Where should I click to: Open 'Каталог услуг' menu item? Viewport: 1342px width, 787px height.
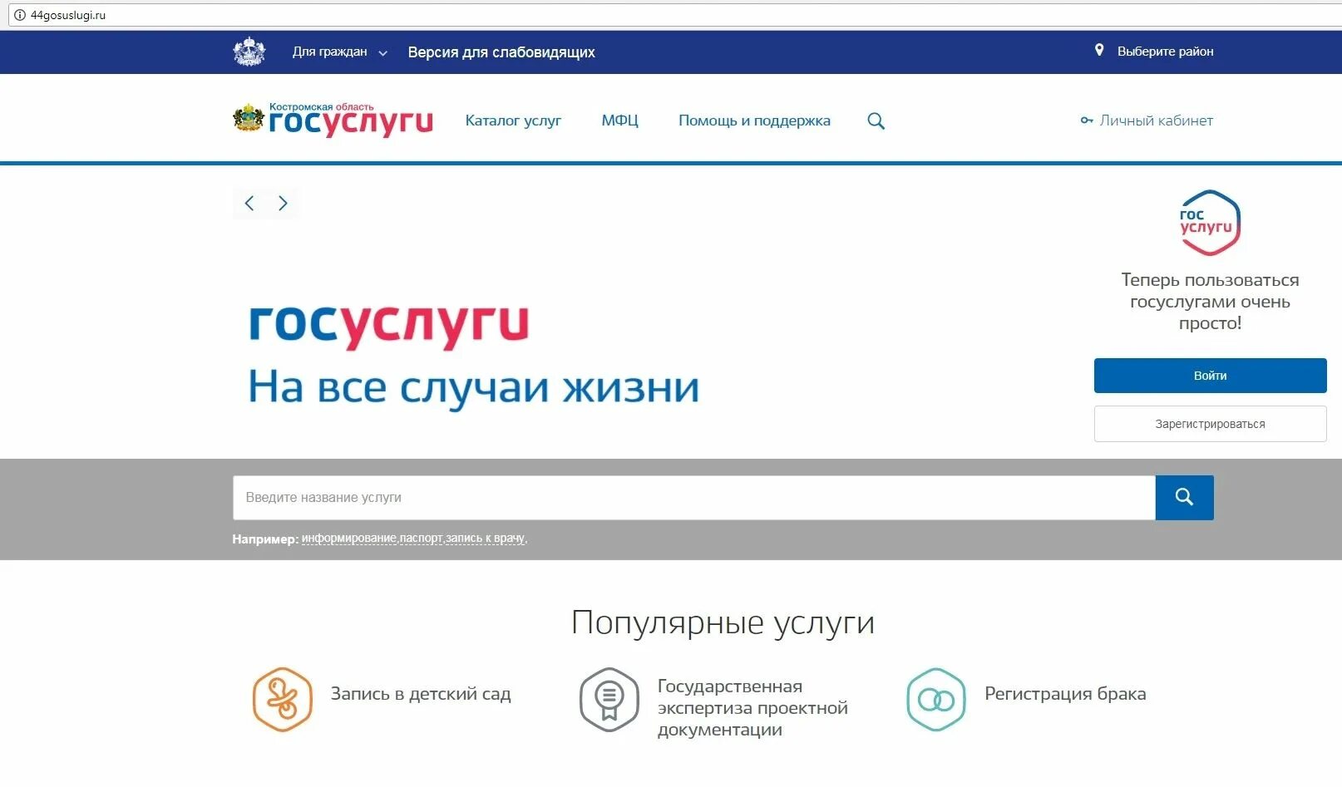513,121
